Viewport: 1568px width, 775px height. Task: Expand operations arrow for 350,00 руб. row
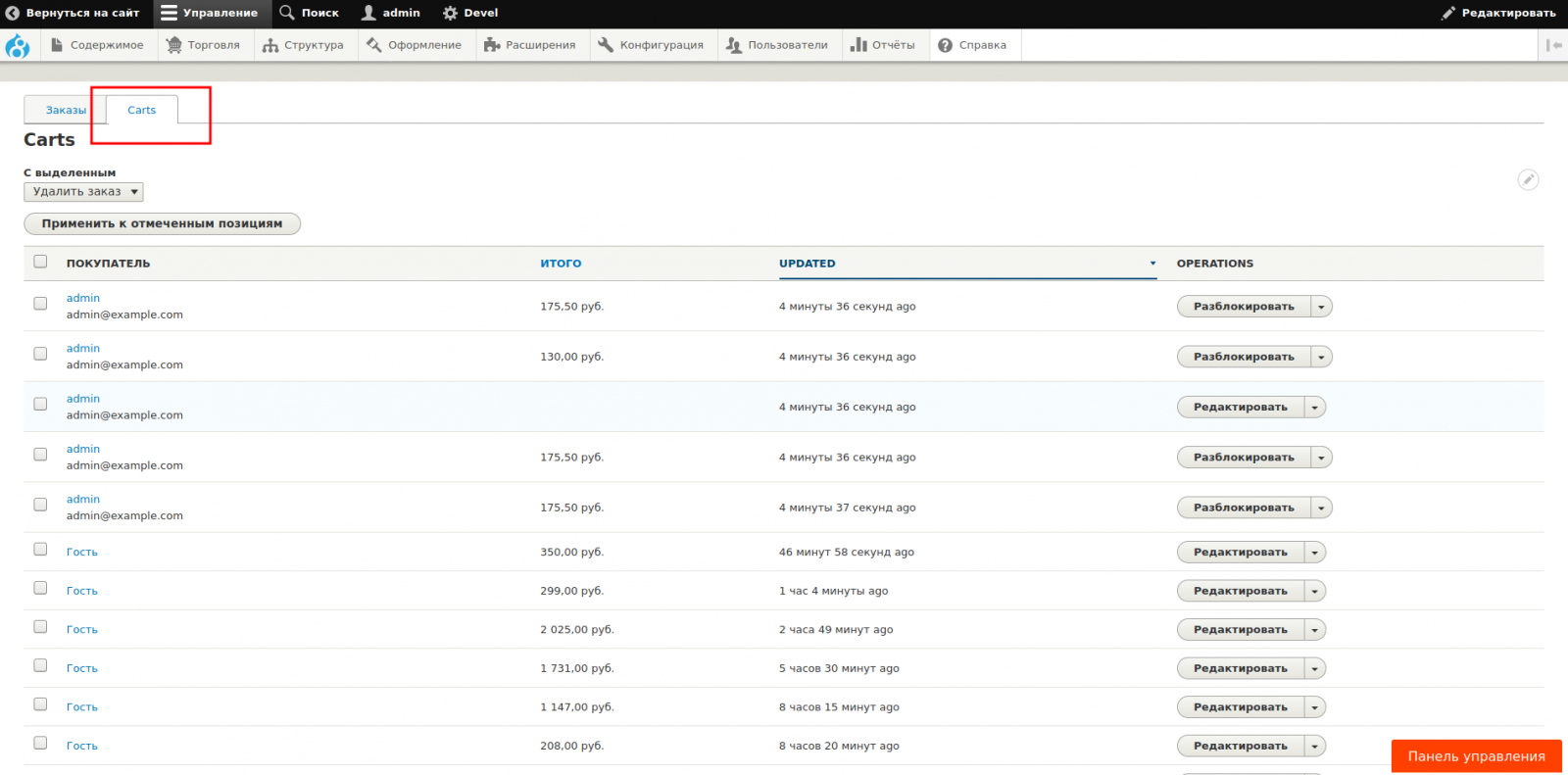pos(1315,553)
